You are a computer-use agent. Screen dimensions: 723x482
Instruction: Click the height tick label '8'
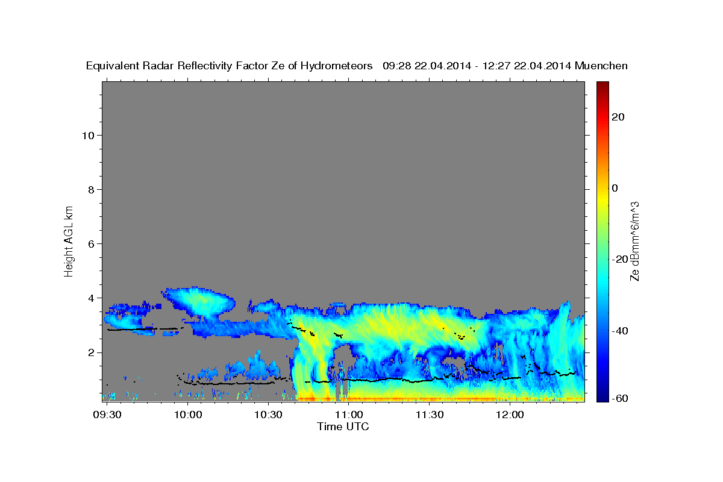tap(90, 189)
